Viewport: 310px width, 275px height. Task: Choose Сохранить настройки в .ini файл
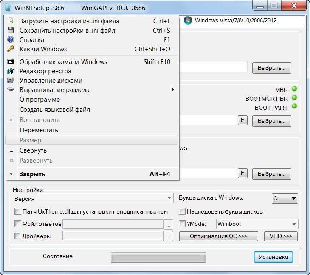92,31
